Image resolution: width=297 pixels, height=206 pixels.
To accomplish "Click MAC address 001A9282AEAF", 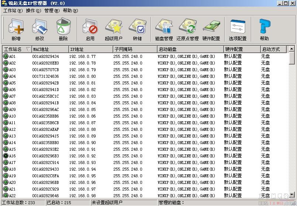I will click(x=45, y=129).
